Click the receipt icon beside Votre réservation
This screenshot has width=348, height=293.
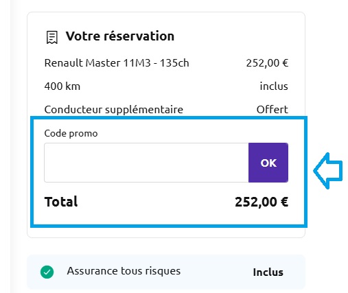click(x=52, y=37)
